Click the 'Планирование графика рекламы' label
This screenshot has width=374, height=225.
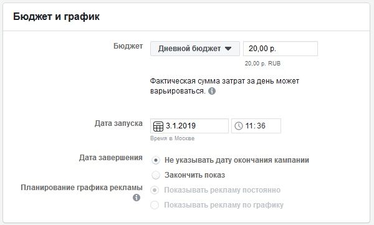tap(82, 188)
